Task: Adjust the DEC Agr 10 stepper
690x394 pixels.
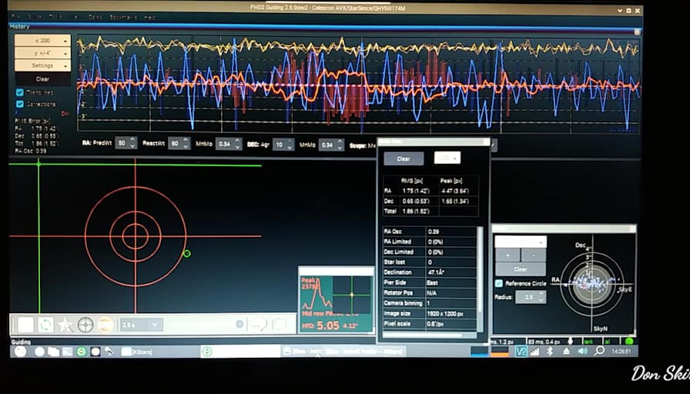Action: click(x=283, y=144)
